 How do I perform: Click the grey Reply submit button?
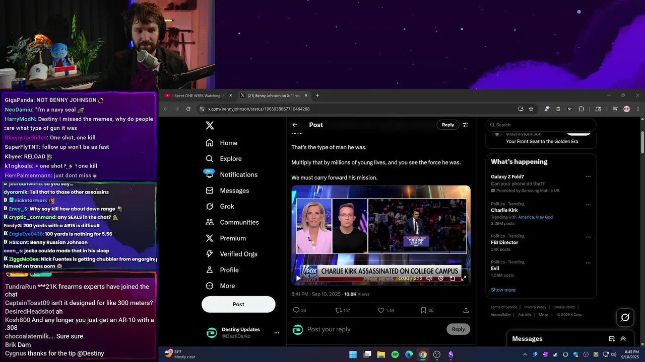coord(458,329)
